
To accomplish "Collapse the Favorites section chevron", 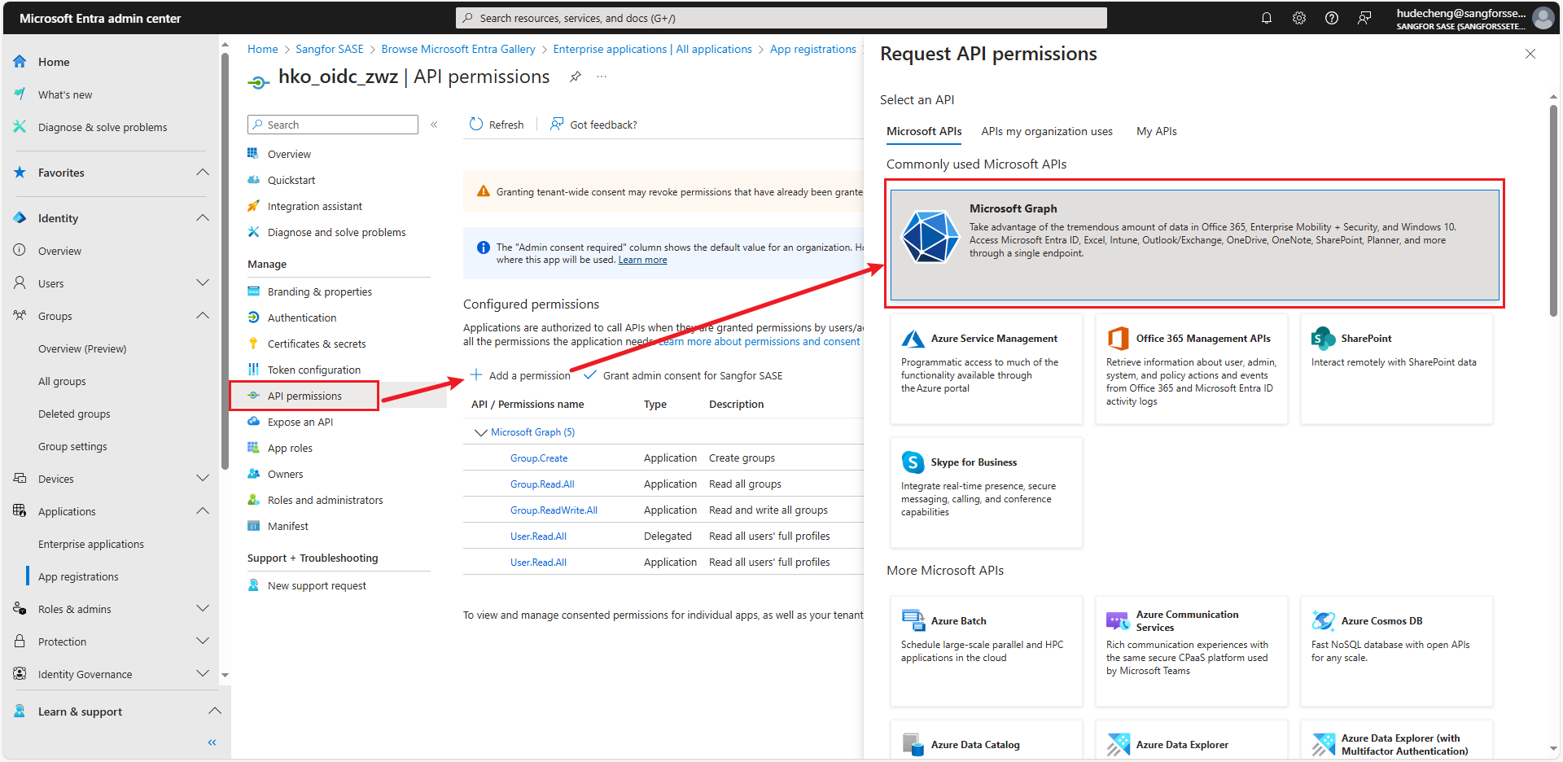I will pyautogui.click(x=203, y=173).
